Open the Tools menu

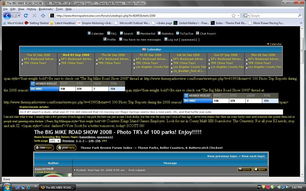[x=59, y=9]
